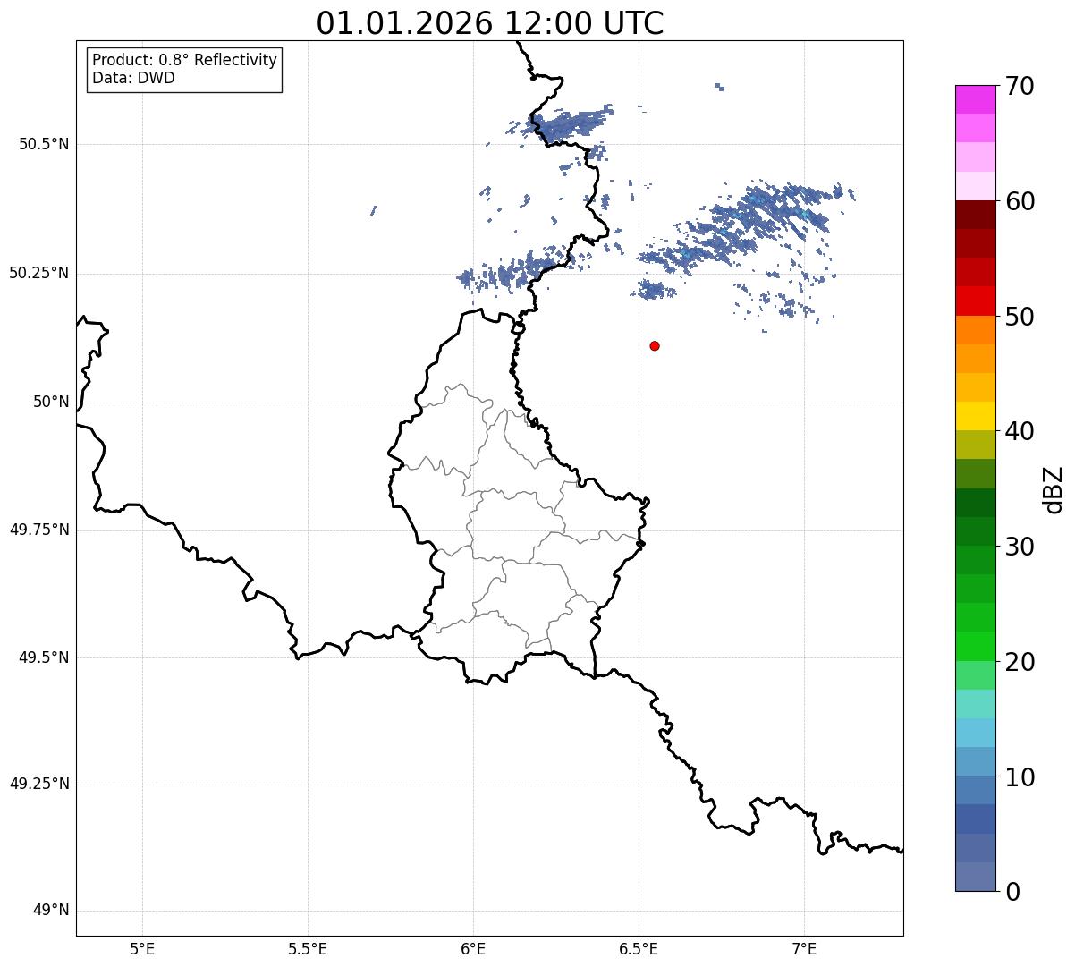This screenshot has width=1075, height=967.
Task: Click the 49.25°N latitude label
Action: click(38, 784)
